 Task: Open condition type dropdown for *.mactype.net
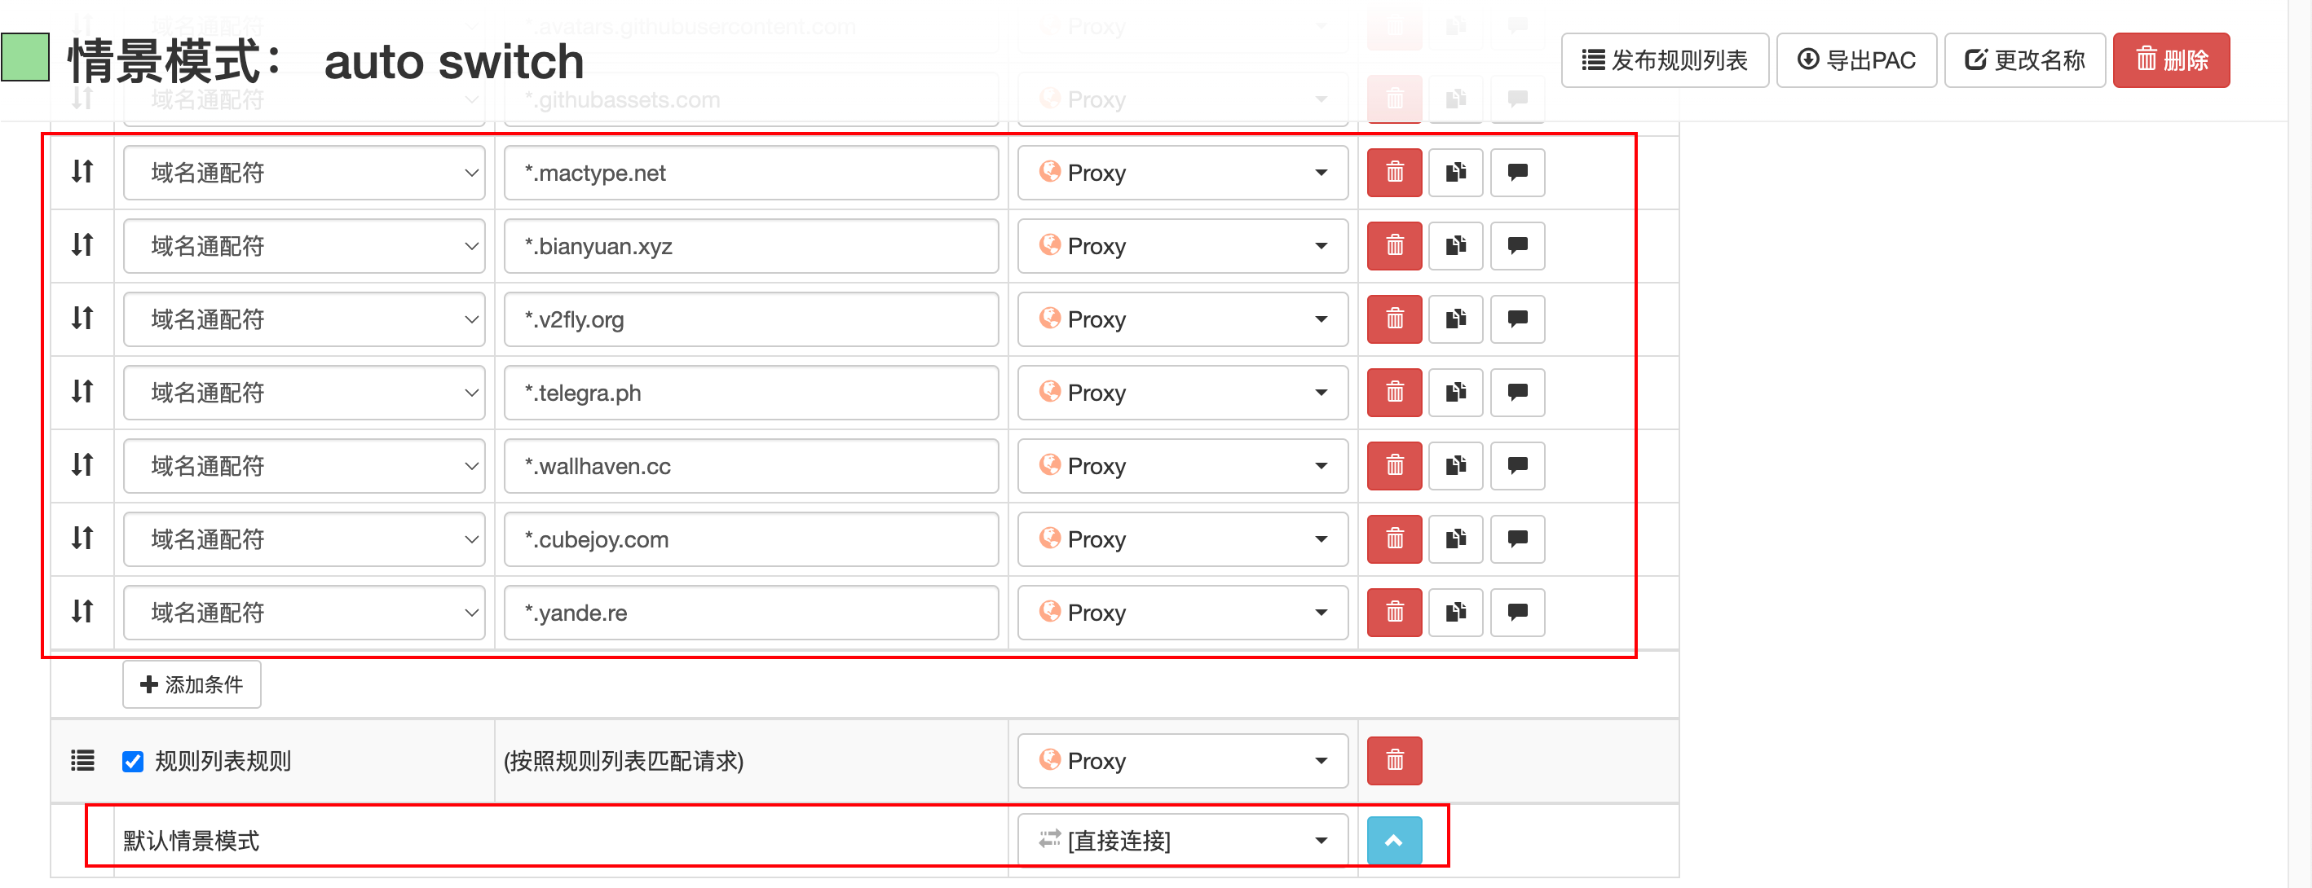[303, 172]
